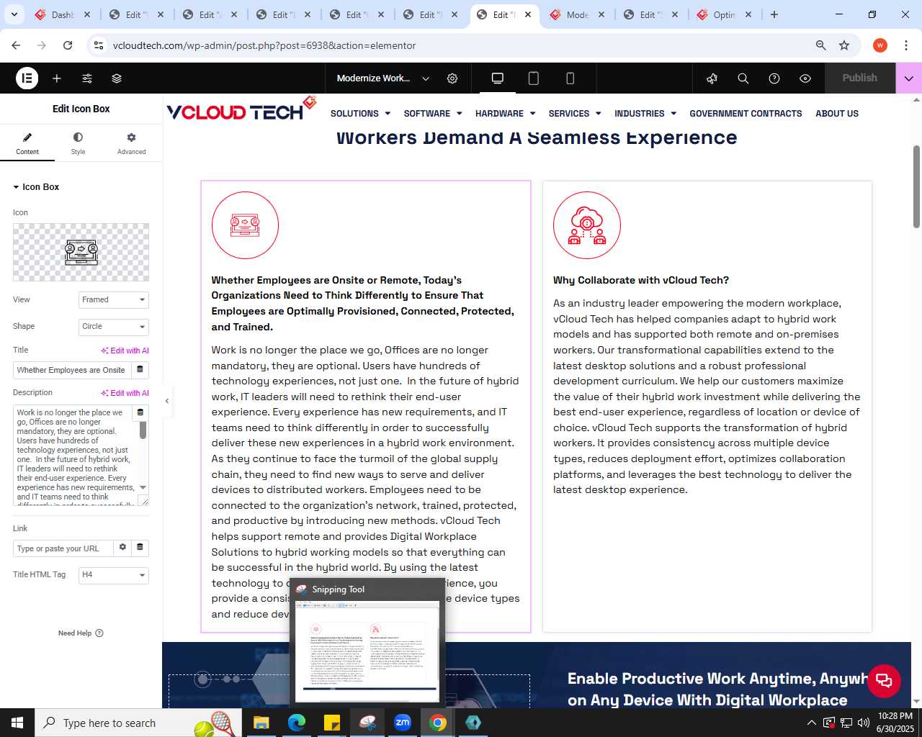The width and height of the screenshot is (922, 737).
Task: Click the Need Help link
Action: point(81,633)
